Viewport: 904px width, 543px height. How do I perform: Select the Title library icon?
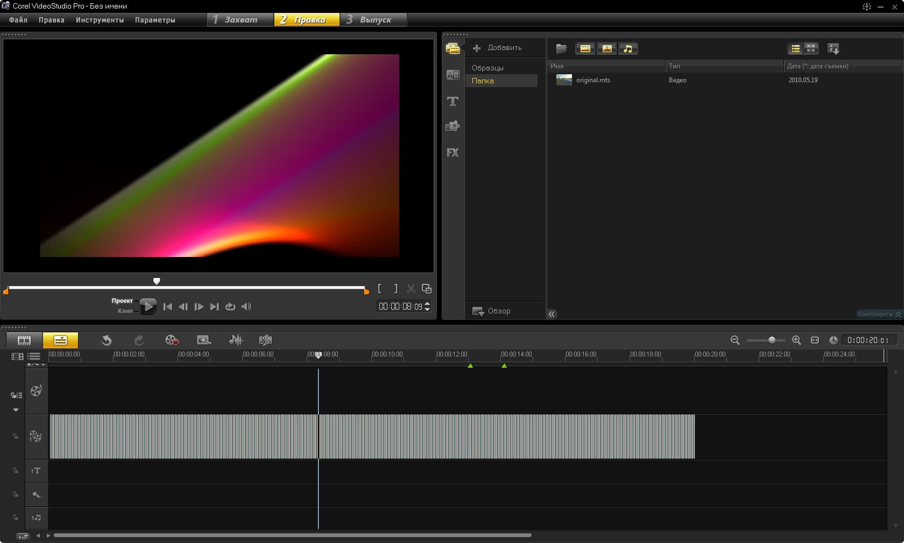pos(453,101)
